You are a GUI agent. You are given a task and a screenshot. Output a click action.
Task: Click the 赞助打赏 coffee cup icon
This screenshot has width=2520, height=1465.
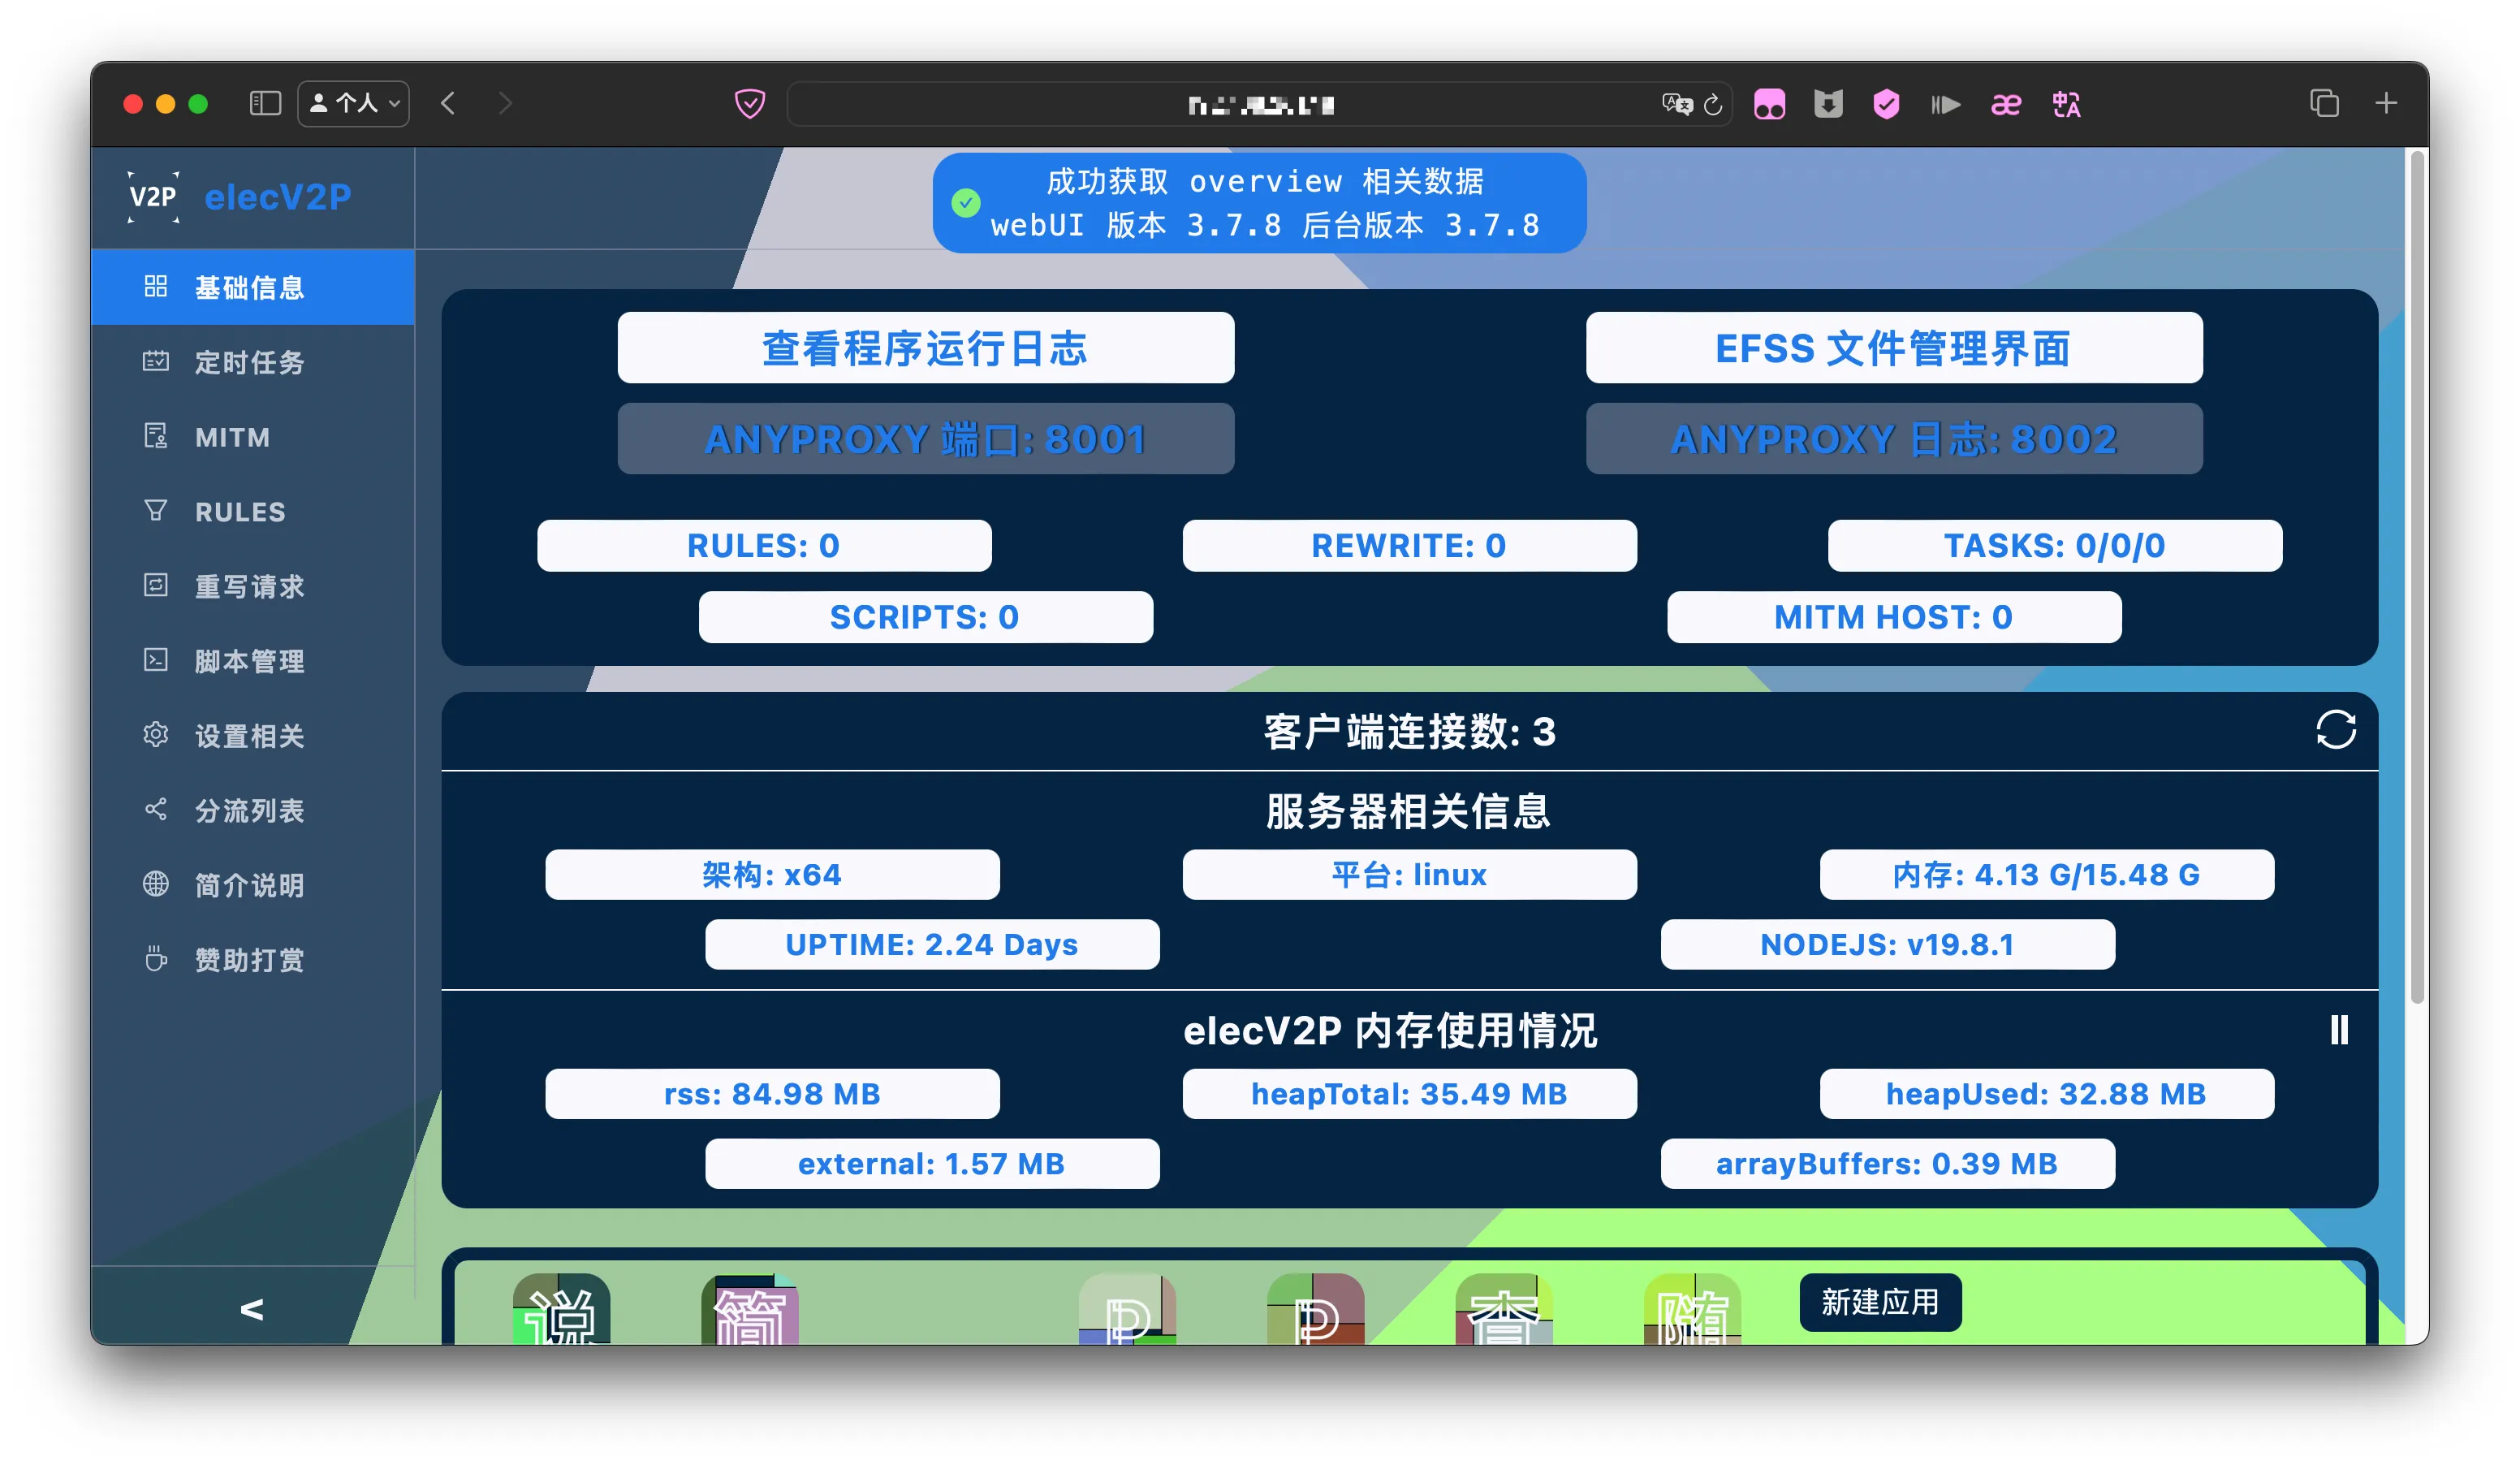(x=156, y=959)
